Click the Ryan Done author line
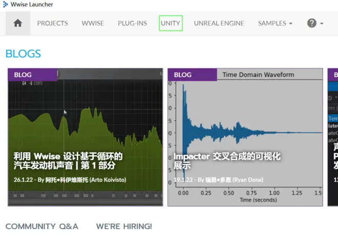Viewport: 338px width, 238px height. (218, 180)
